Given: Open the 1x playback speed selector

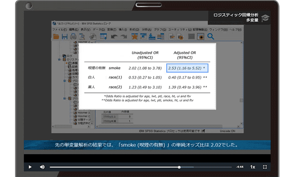Looking at the screenshot, I should pyautogui.click(x=253, y=167).
